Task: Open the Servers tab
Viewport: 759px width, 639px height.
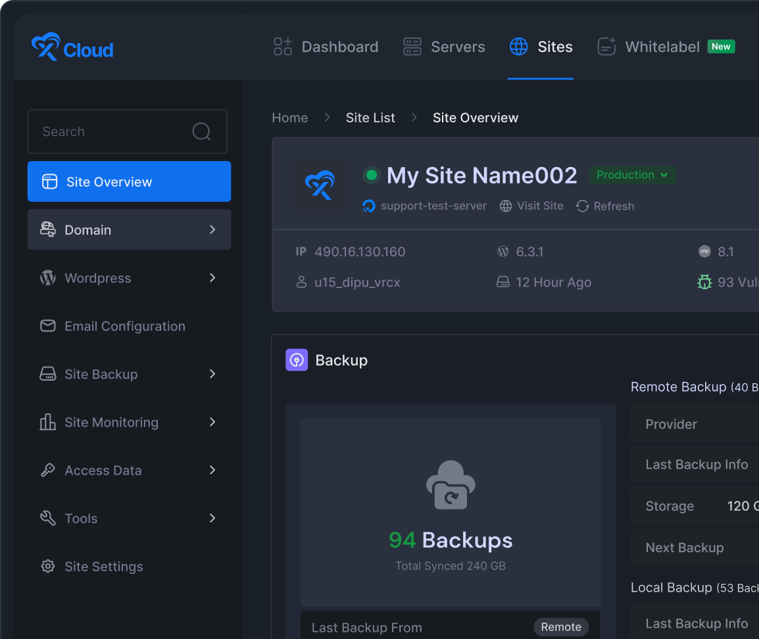Action: 444,47
